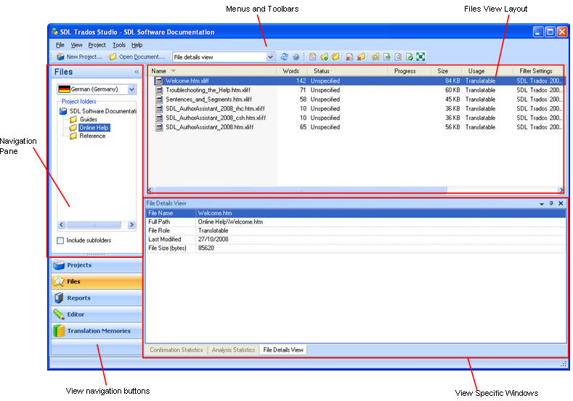Viewport: 573px width, 401px height.
Task: Click the folder with blue square toolbar icon
Action: [375, 57]
